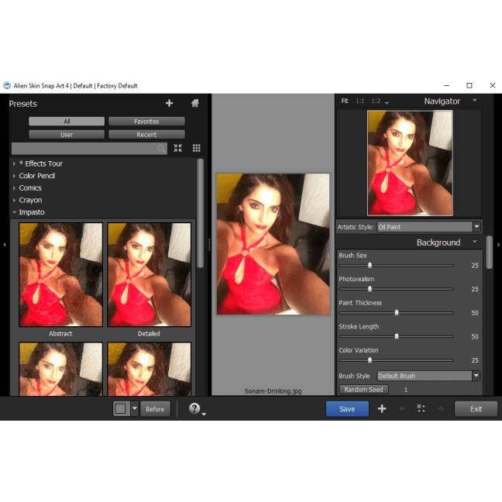Open the zoom level dropdown arrow
Image resolution: width=502 pixels, height=502 pixels.
click(387, 103)
